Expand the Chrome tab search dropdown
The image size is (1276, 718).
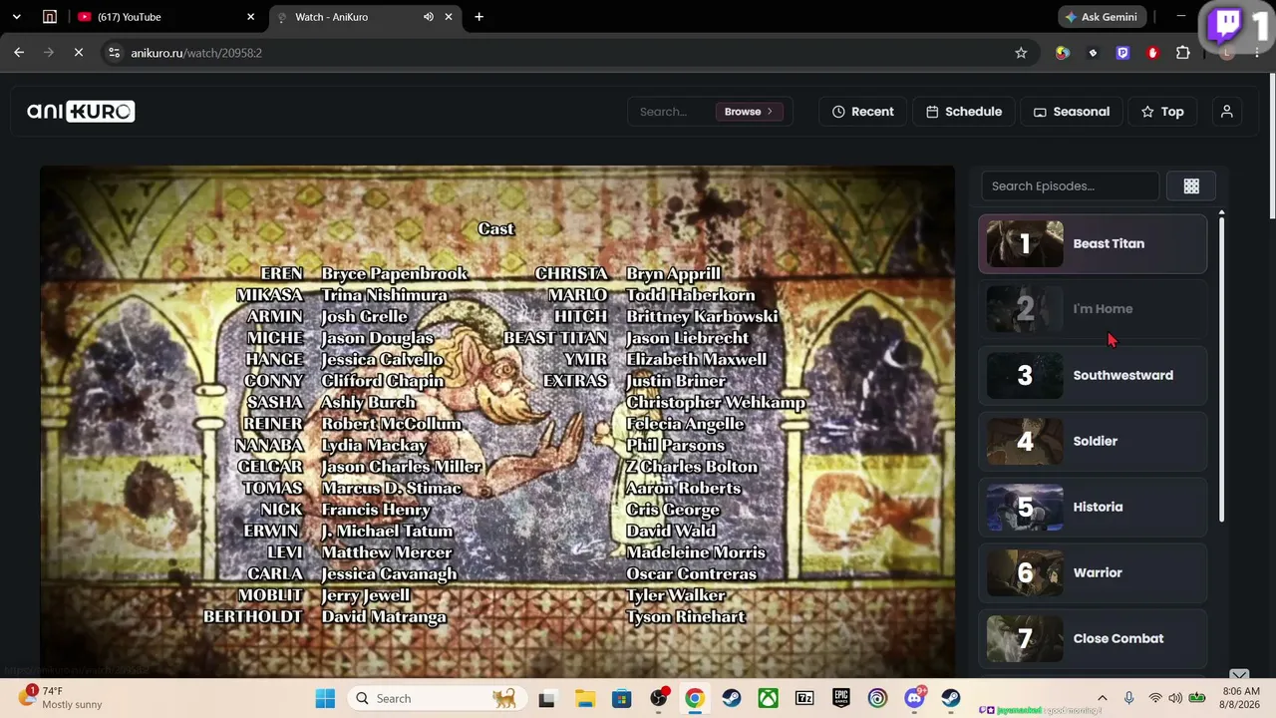click(x=17, y=17)
